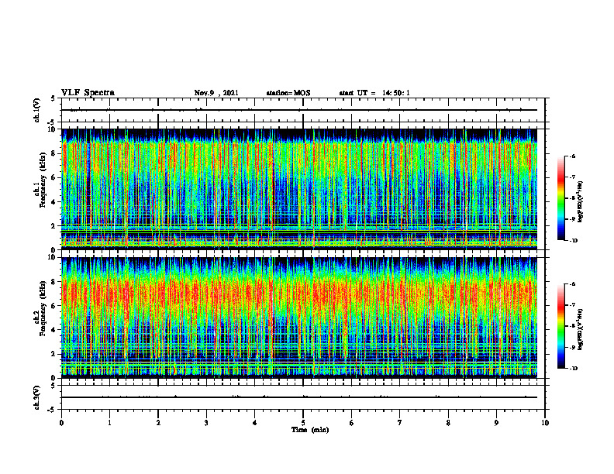Click the "10" tick label on Time axis

545,423
